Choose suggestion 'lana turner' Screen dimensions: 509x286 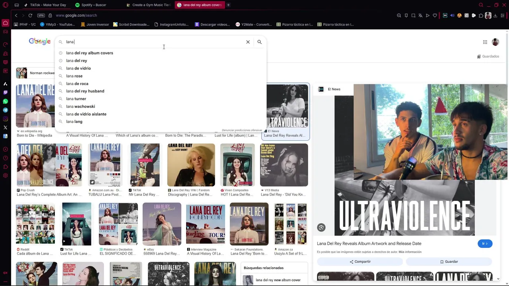click(x=161, y=99)
